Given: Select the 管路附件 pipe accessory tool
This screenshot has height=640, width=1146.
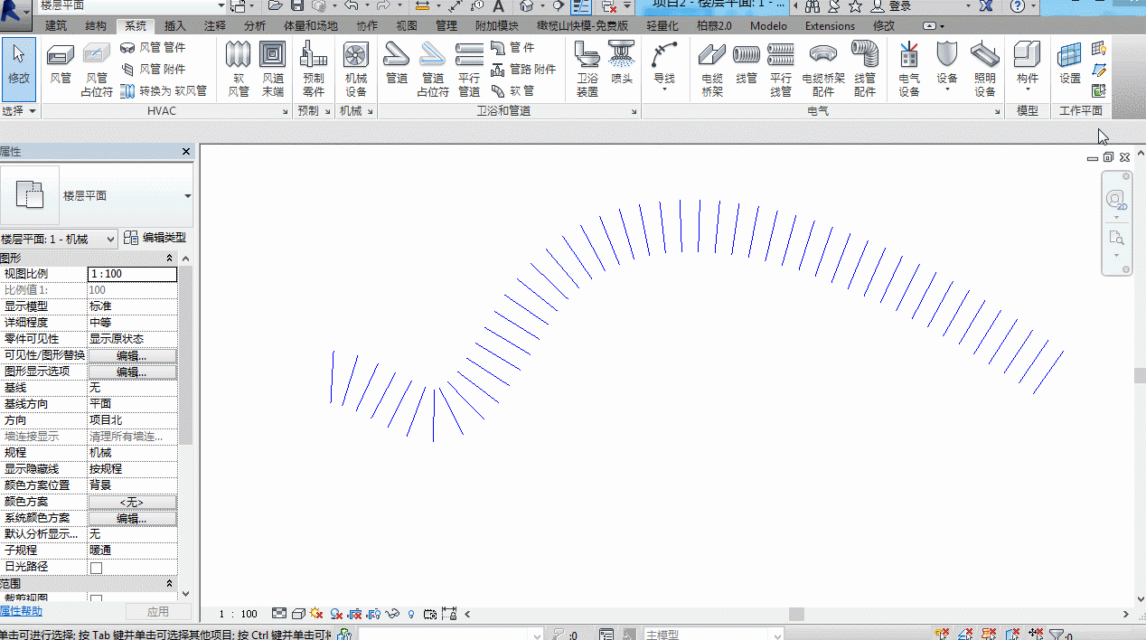Looking at the screenshot, I should click(523, 69).
